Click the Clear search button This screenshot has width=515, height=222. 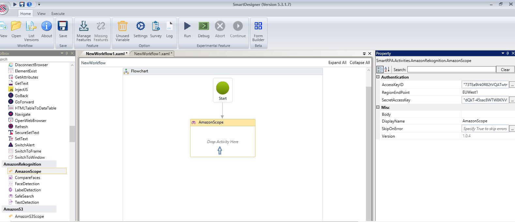click(505, 69)
